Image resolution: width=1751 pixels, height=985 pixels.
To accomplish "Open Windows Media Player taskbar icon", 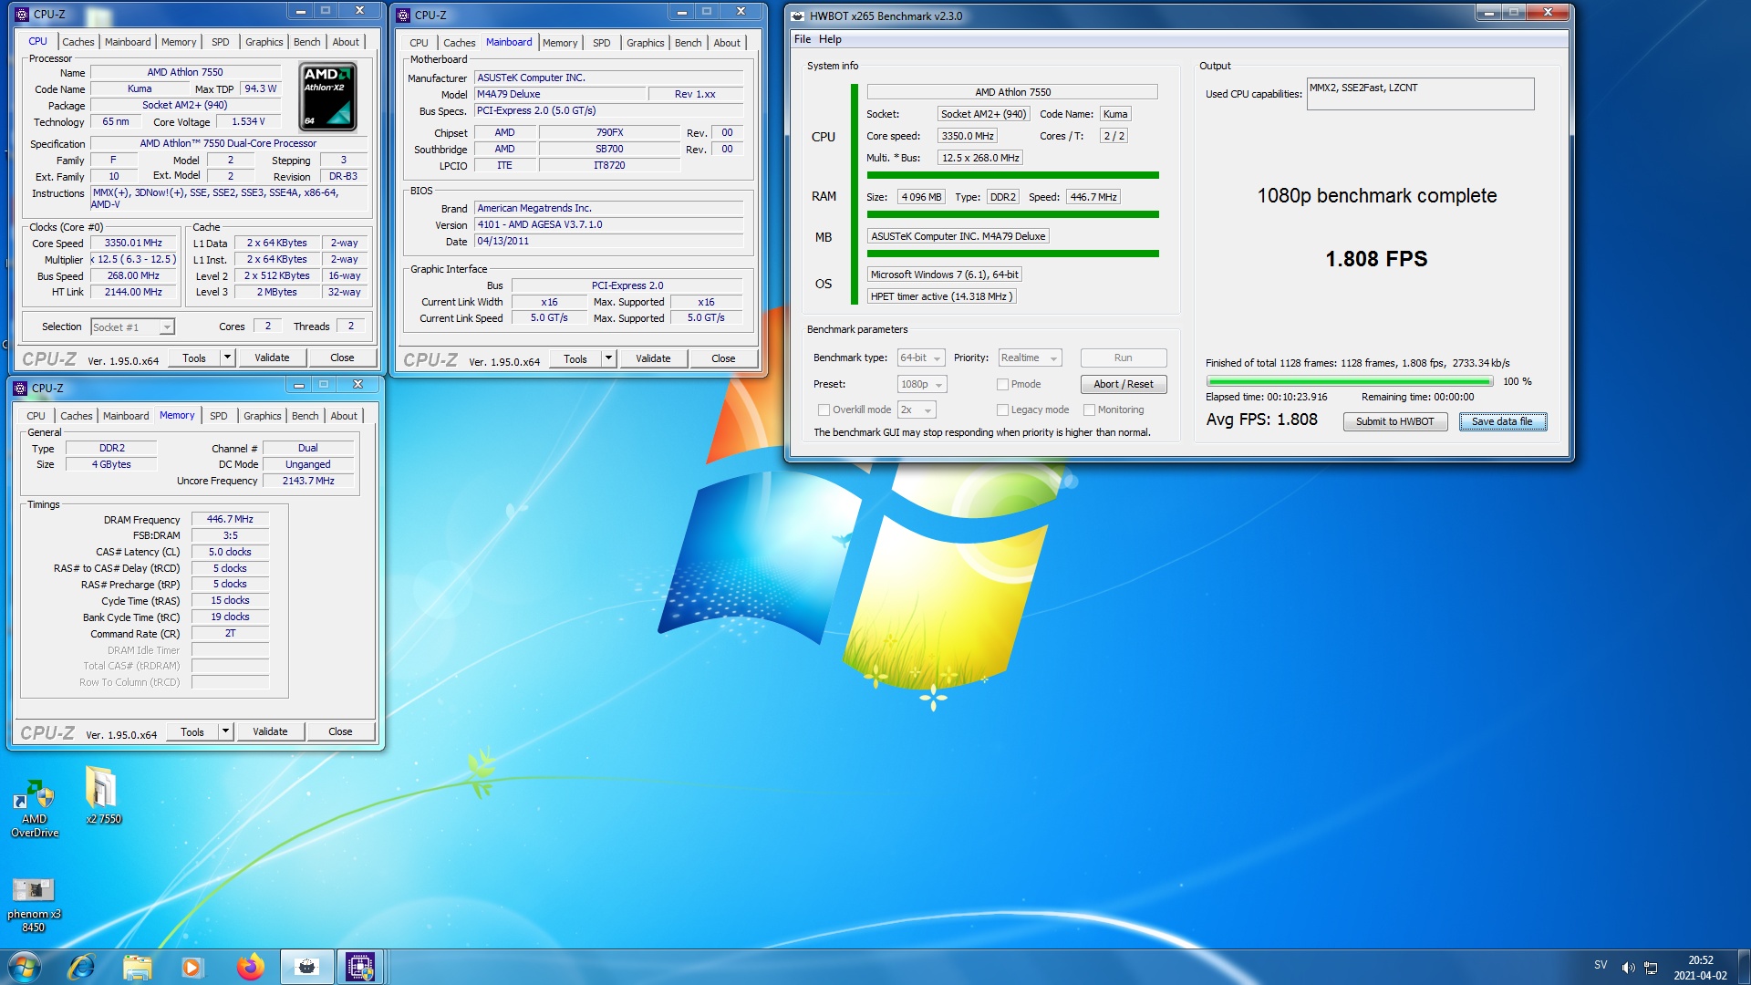I will pyautogui.click(x=192, y=967).
